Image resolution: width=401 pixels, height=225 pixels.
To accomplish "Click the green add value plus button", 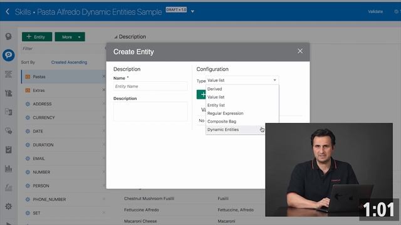I will click(x=201, y=94).
